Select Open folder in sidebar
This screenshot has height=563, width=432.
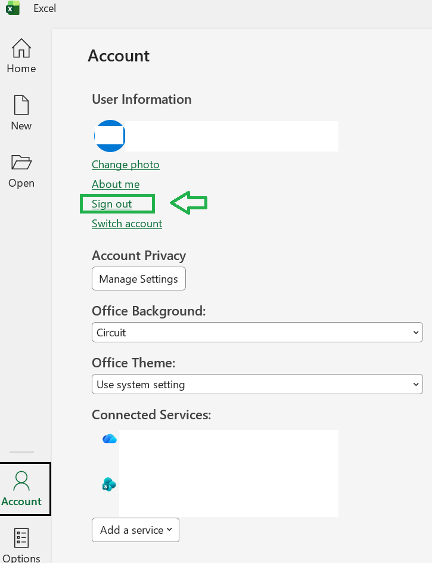pos(21,171)
